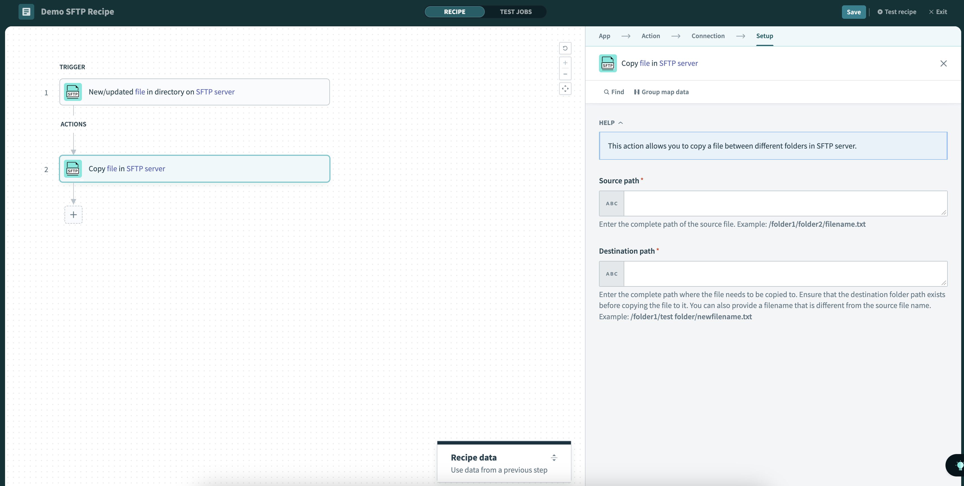Click the zoom in icon on the canvas
This screenshot has height=486, width=964.
[565, 63]
